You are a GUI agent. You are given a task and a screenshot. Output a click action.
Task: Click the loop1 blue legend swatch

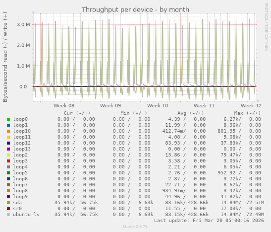pyautogui.click(x=8, y=125)
